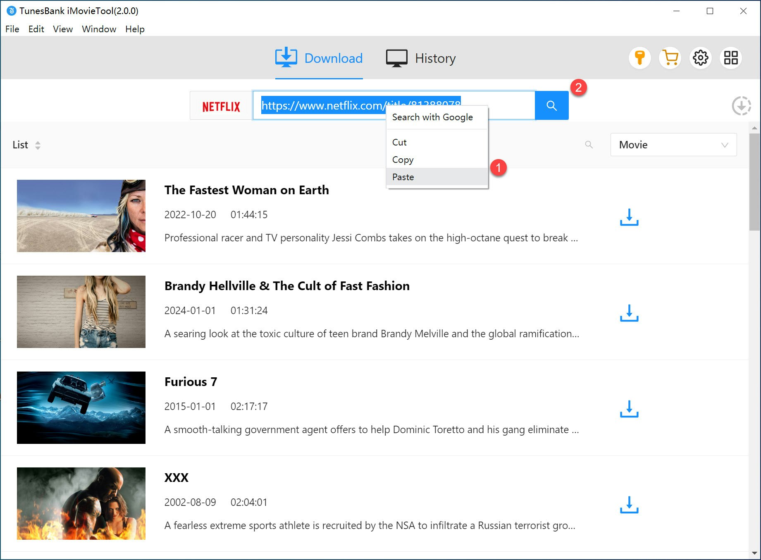
Task: Expand the Movie type dropdown
Action: coord(673,145)
